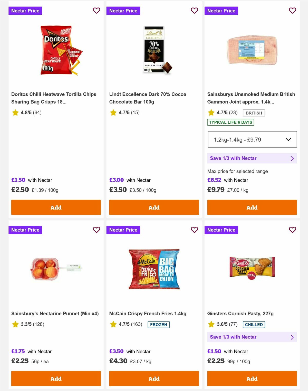Toggle favourite heart on McCain French Fries
Screen dimensions: 308x391
click(x=194, y=230)
